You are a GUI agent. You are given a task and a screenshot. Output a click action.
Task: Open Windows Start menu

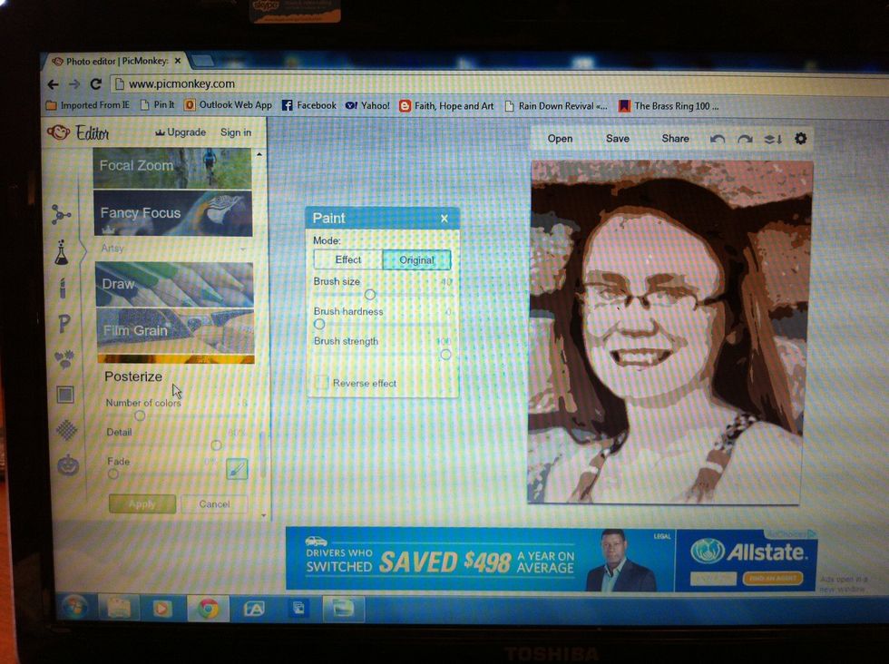pos(74,607)
